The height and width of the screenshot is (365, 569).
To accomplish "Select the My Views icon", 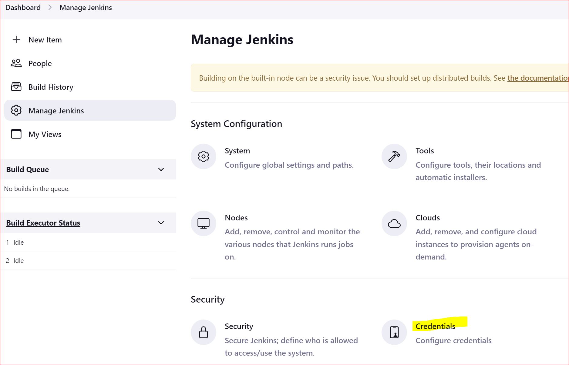I will coord(16,134).
